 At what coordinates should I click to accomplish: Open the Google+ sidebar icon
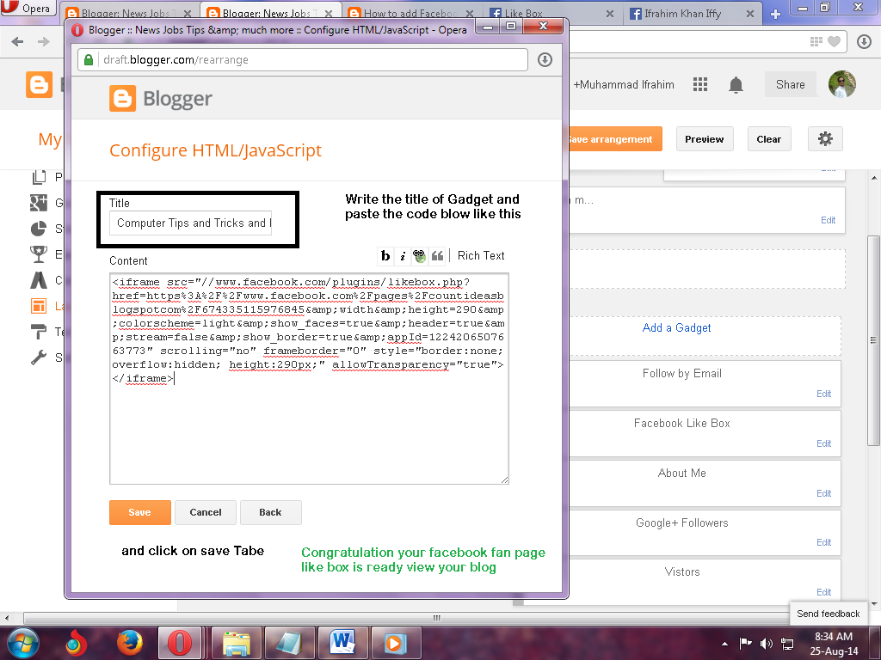pos(39,203)
